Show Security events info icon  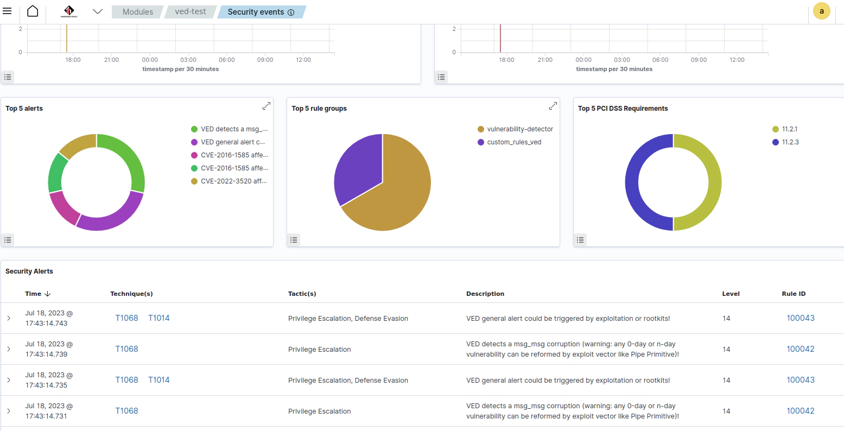(x=291, y=12)
